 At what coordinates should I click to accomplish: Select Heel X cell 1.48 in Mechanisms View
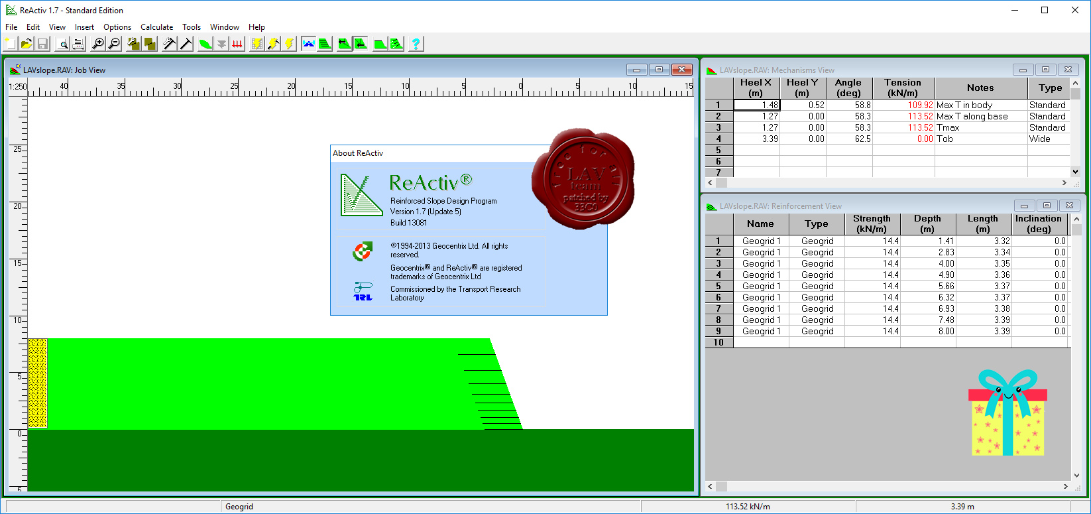[x=756, y=105]
